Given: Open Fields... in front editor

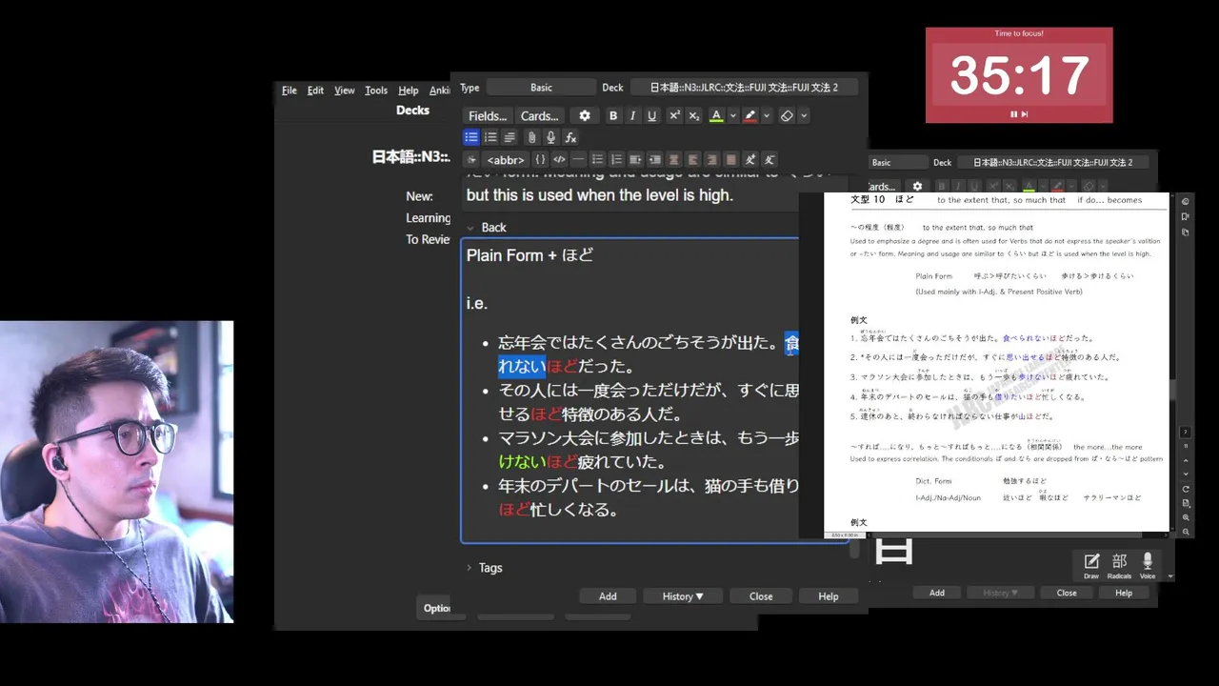Looking at the screenshot, I should 488,116.
